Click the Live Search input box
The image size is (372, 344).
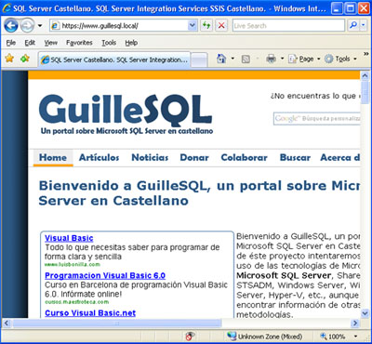coord(288,26)
